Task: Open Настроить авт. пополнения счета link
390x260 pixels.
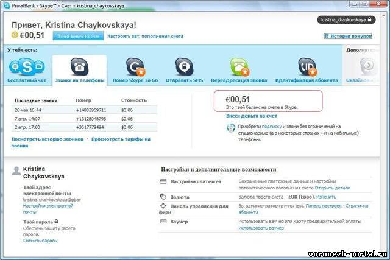Action: pyautogui.click(x=145, y=37)
